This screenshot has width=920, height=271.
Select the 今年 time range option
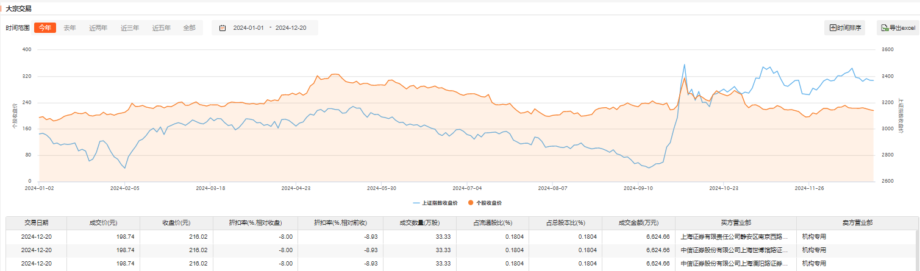click(x=45, y=28)
